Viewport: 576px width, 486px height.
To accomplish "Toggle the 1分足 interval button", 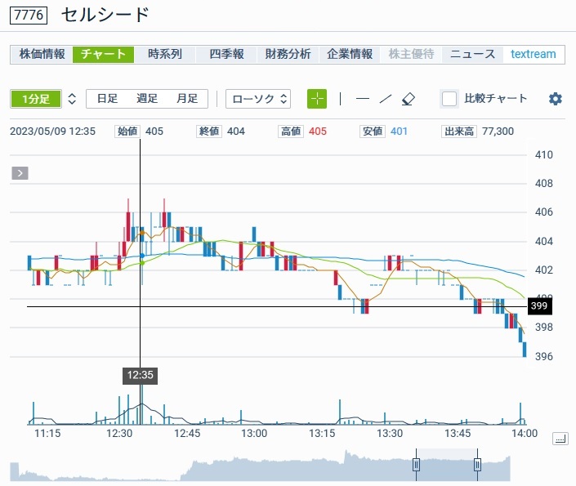I will (35, 99).
